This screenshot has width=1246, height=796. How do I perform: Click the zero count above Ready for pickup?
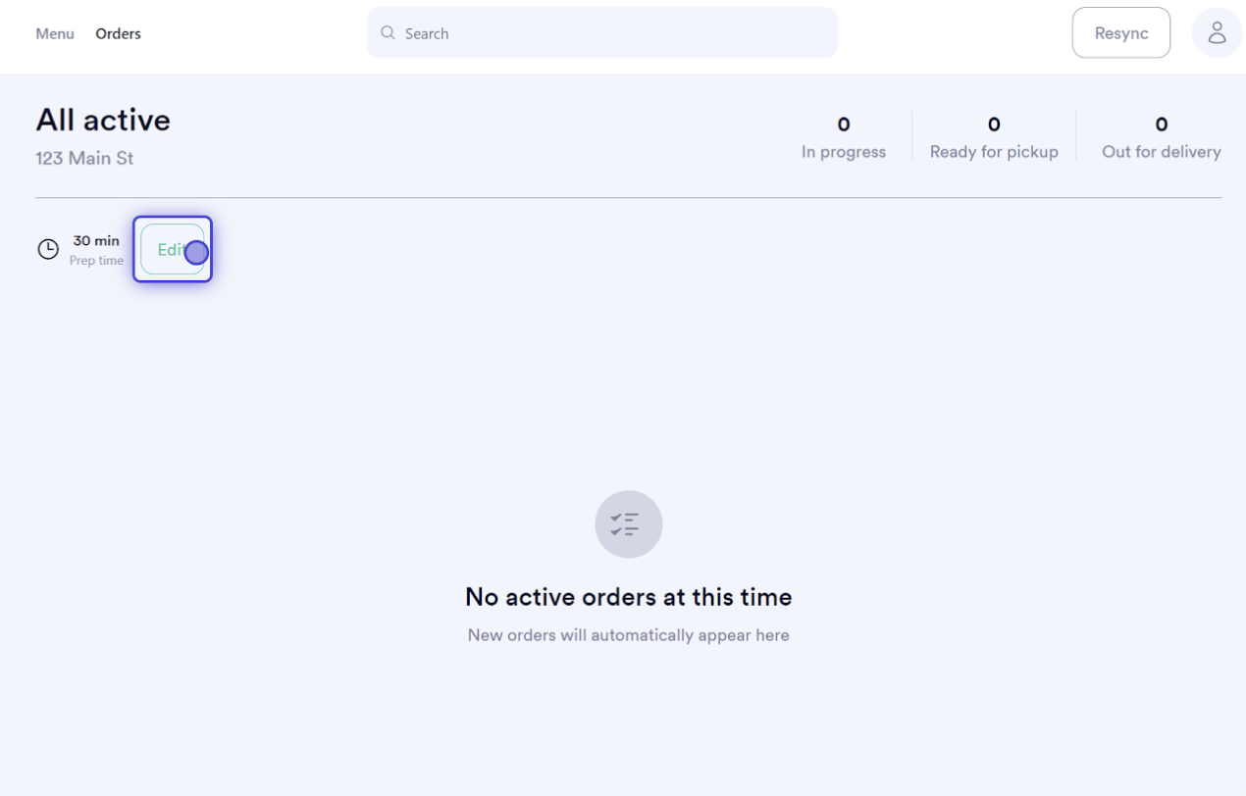tap(994, 124)
